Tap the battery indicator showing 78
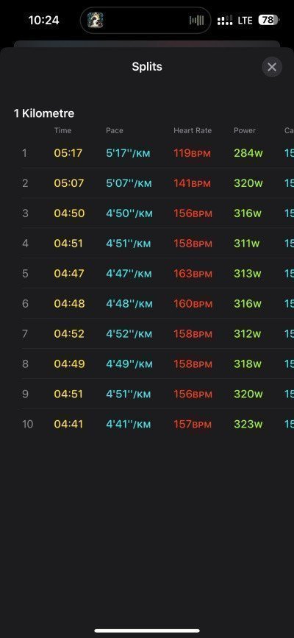The width and height of the screenshot is (294, 638). point(269,20)
